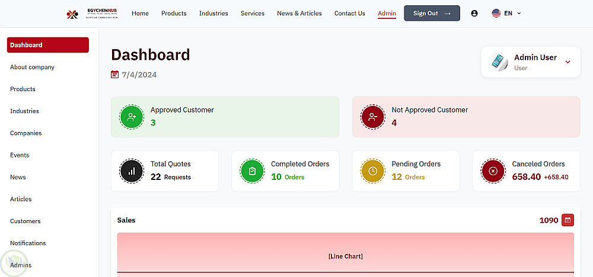
Task: Click the Dashboard page heading
Action: [151, 54]
